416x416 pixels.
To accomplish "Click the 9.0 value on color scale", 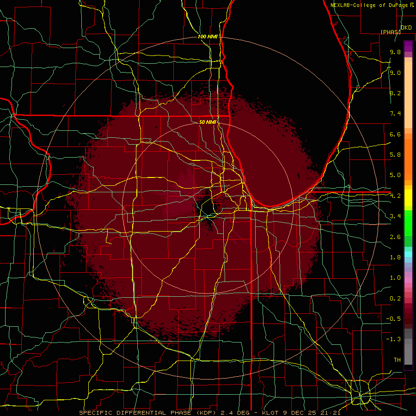I will click(x=395, y=73).
